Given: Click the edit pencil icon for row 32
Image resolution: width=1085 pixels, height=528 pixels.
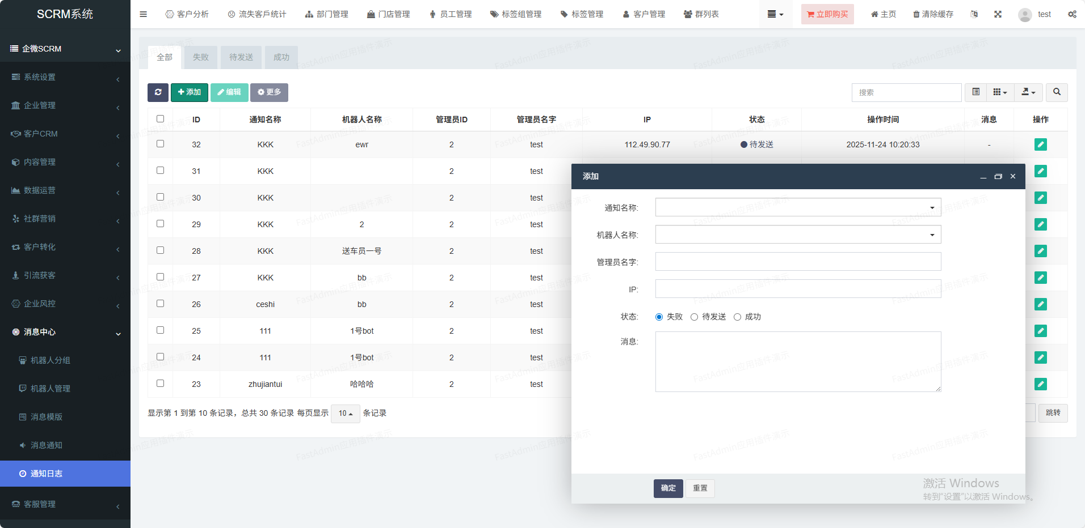Looking at the screenshot, I should point(1040,144).
